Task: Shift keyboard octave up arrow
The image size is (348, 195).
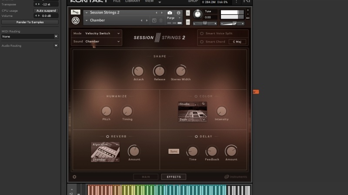Action: [x=72, y=189]
